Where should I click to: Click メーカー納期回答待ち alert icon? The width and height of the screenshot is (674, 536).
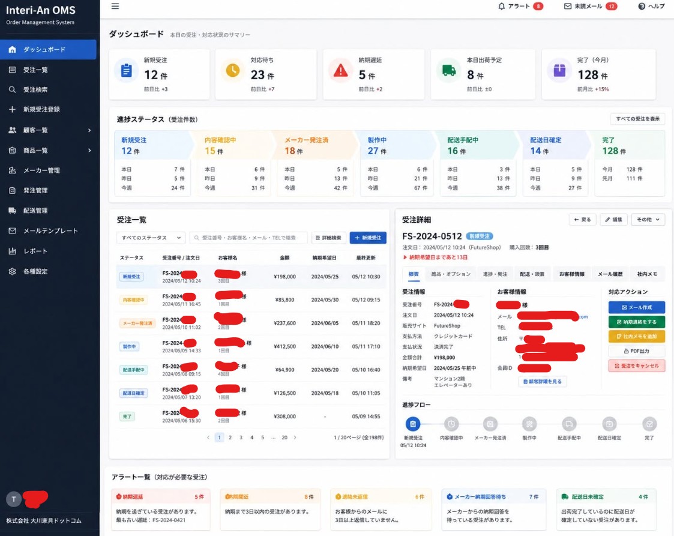[x=450, y=497]
